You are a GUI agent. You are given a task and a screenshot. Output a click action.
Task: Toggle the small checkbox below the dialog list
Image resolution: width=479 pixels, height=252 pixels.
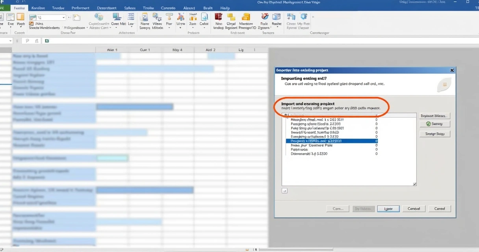[284, 191]
